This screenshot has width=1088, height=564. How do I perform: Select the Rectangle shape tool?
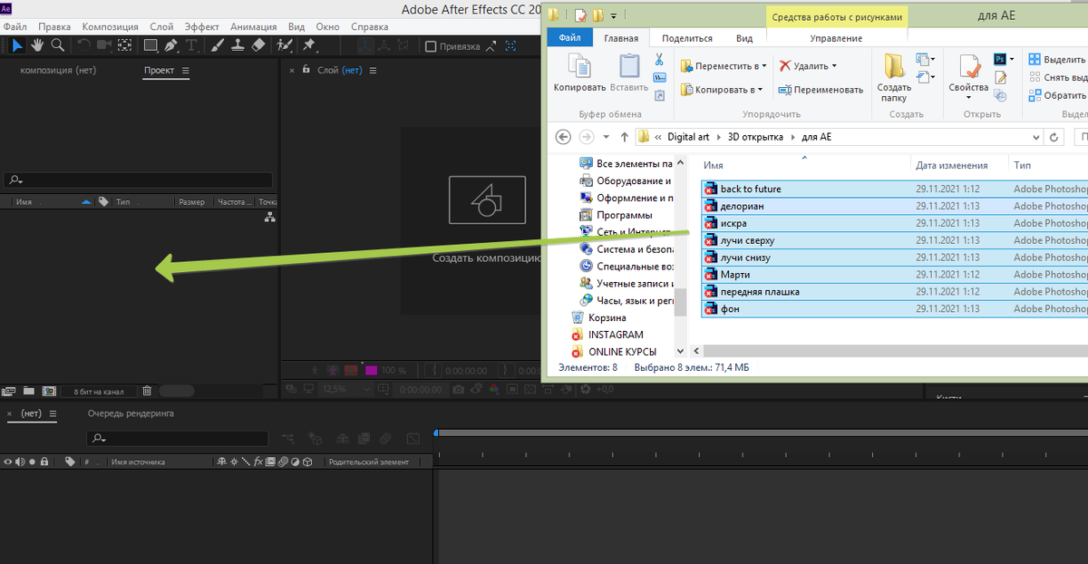coord(151,45)
